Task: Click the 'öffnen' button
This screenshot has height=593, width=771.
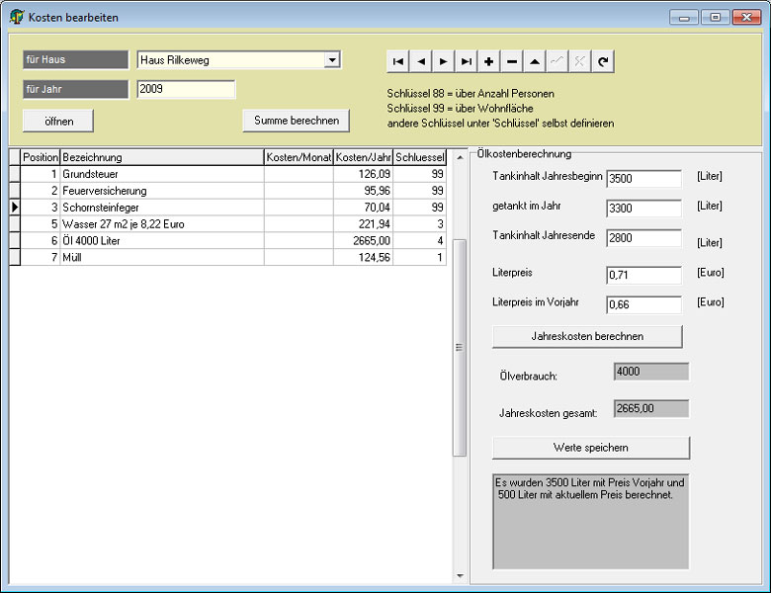Action: 58,121
